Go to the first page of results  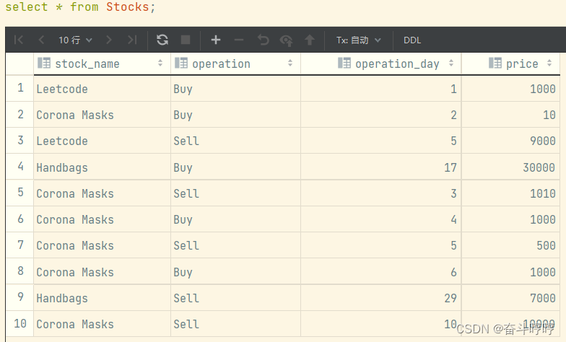pyautogui.click(x=19, y=40)
